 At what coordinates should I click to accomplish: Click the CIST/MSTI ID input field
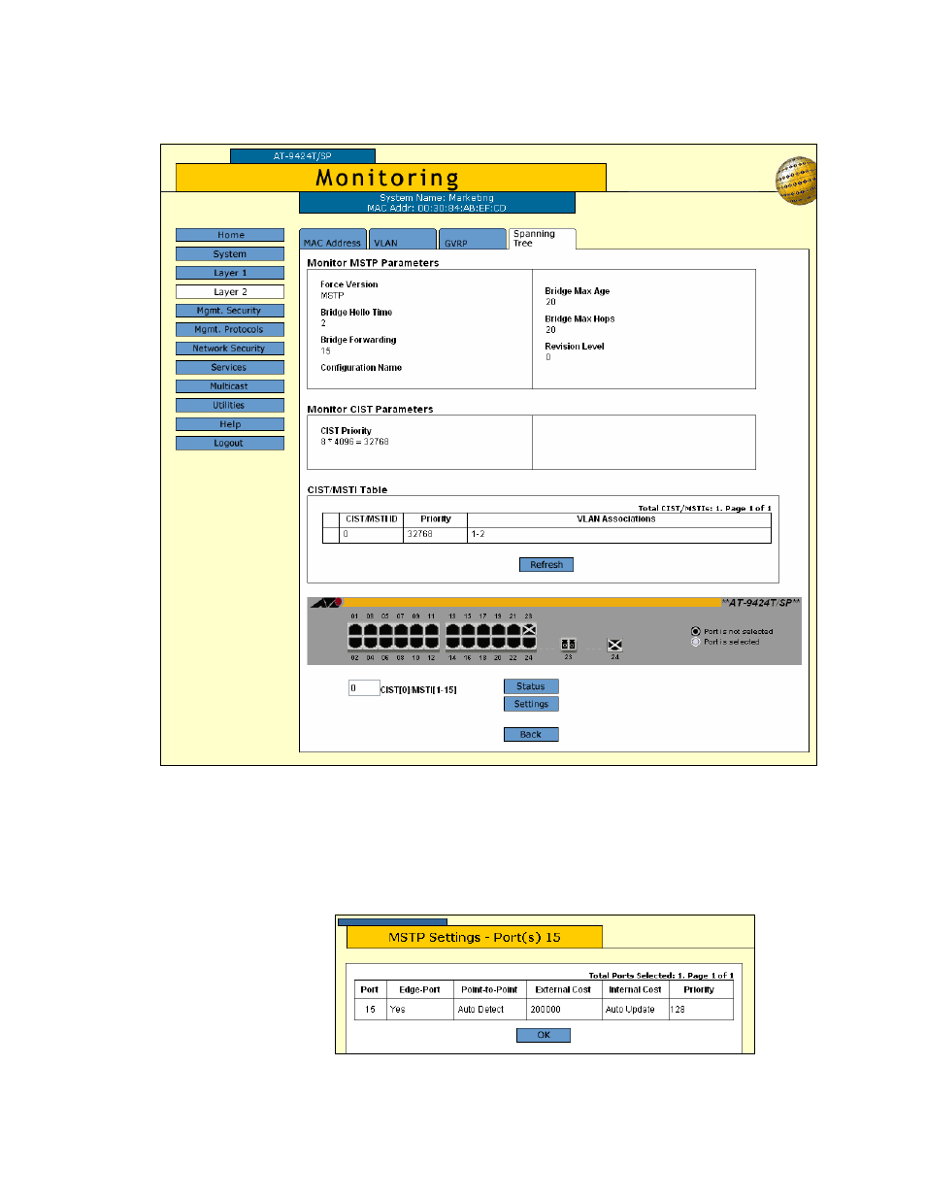point(363,688)
